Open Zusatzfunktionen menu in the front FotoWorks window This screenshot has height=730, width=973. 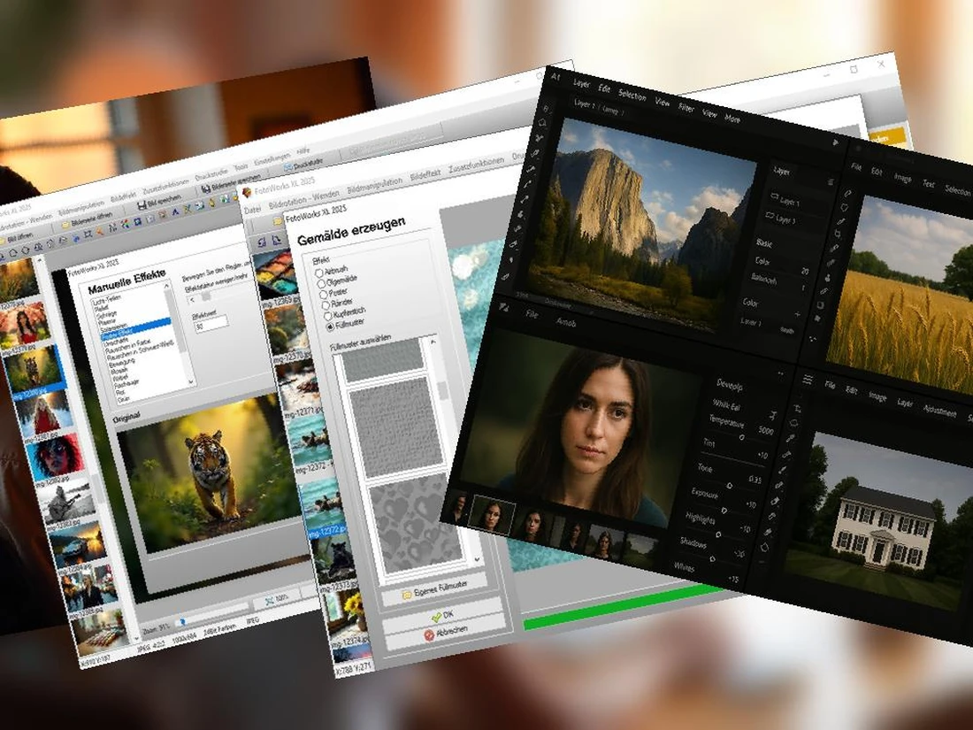point(476,164)
